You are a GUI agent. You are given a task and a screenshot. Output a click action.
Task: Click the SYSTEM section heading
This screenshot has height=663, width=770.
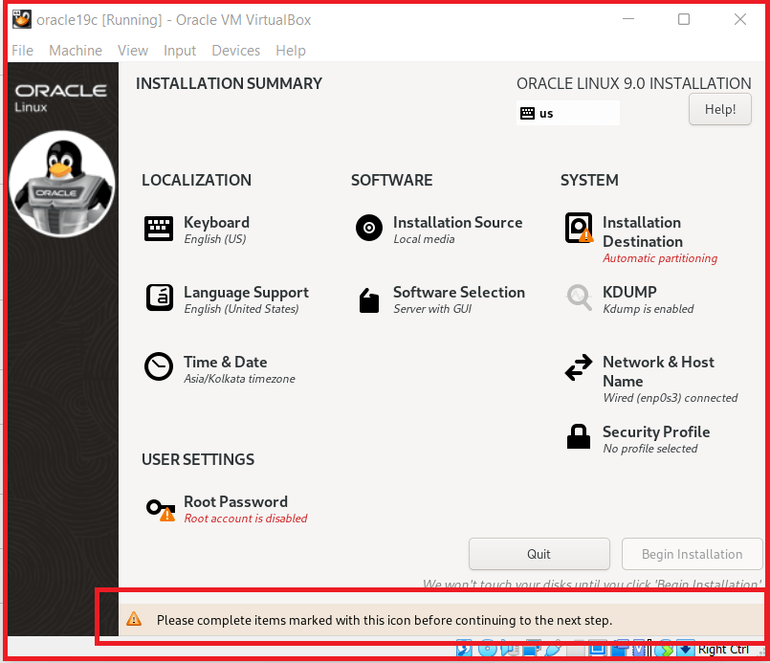pos(589,180)
